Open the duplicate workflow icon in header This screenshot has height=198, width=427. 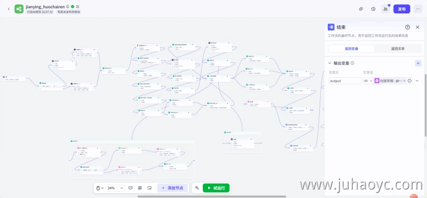(x=361, y=9)
